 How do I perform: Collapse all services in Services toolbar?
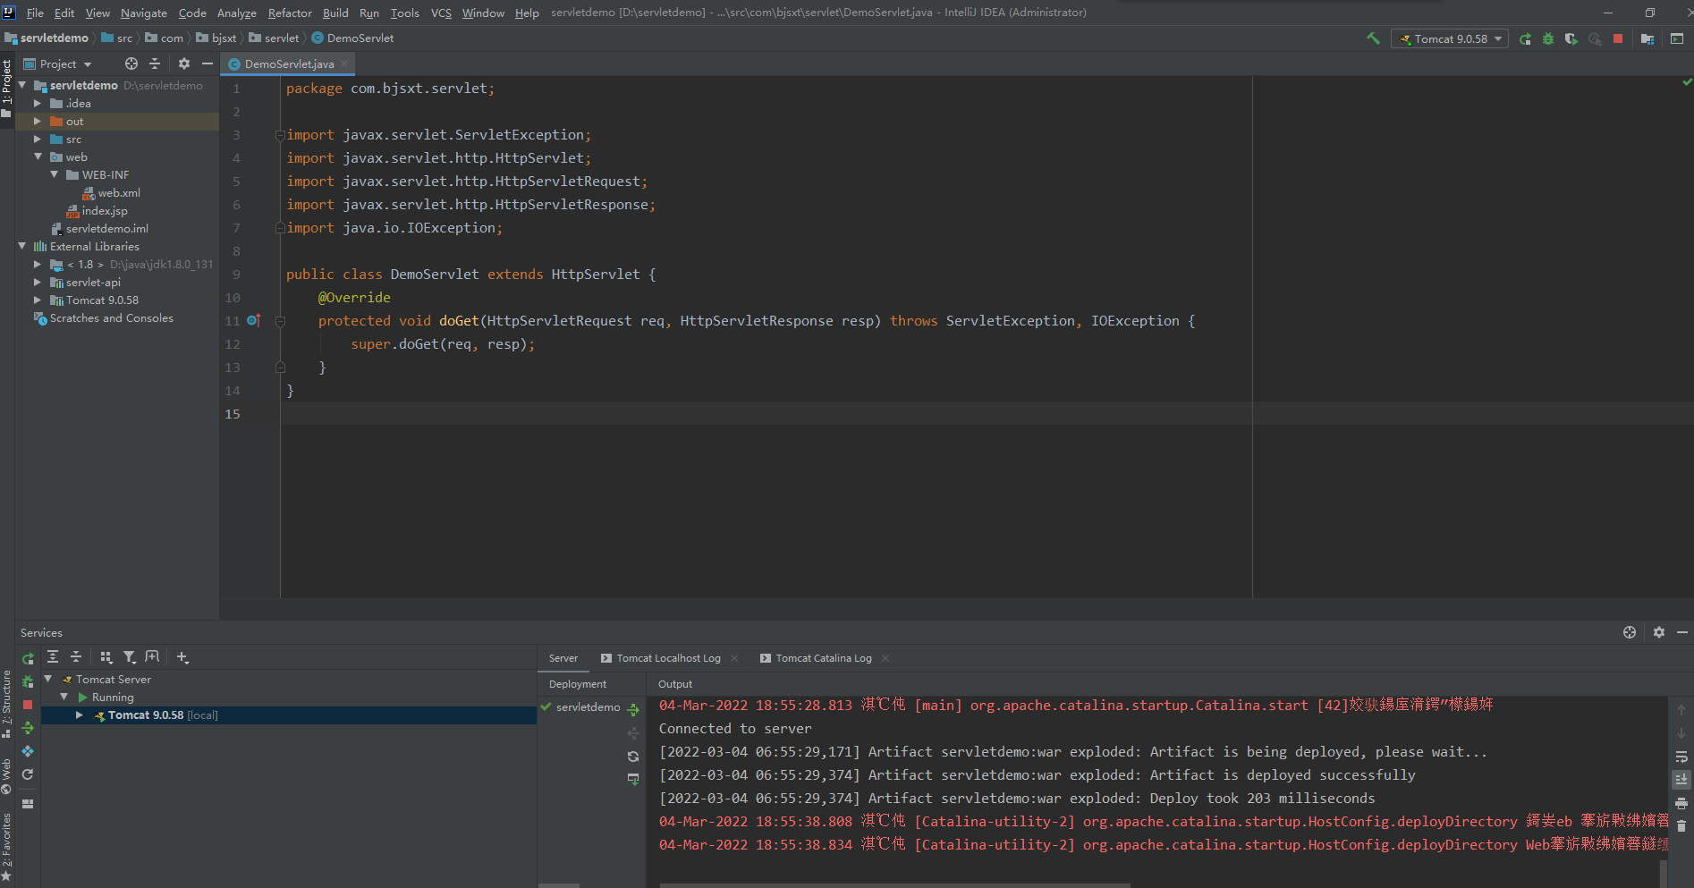click(76, 656)
